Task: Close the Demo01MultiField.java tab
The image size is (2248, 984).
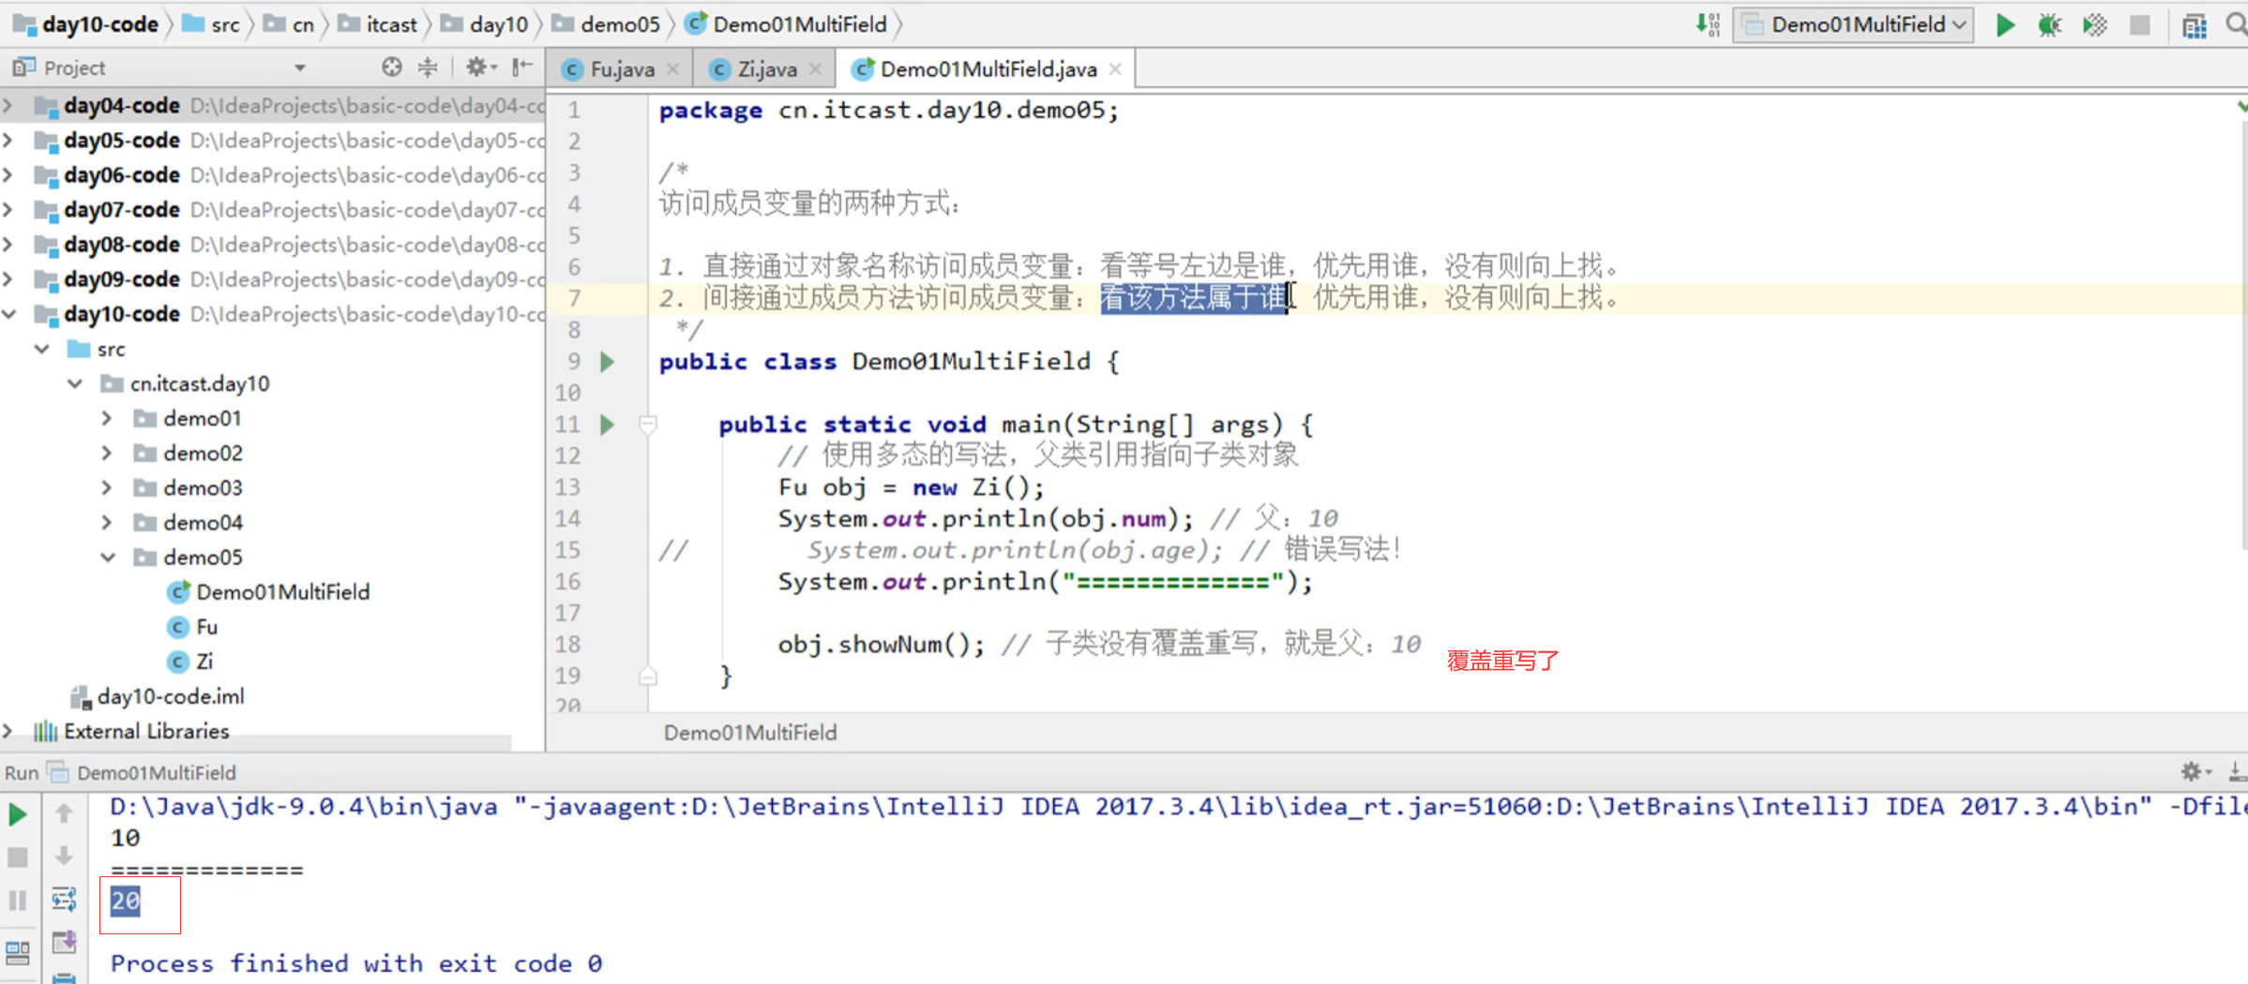Action: (1115, 69)
